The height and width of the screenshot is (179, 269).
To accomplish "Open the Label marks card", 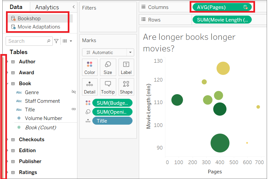I will [126, 67].
